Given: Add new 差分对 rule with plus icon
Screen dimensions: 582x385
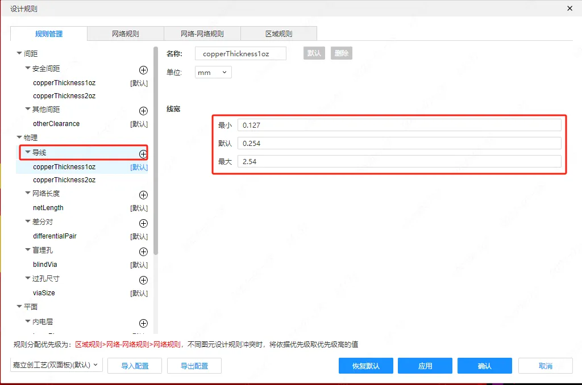Looking at the screenshot, I should tap(143, 223).
